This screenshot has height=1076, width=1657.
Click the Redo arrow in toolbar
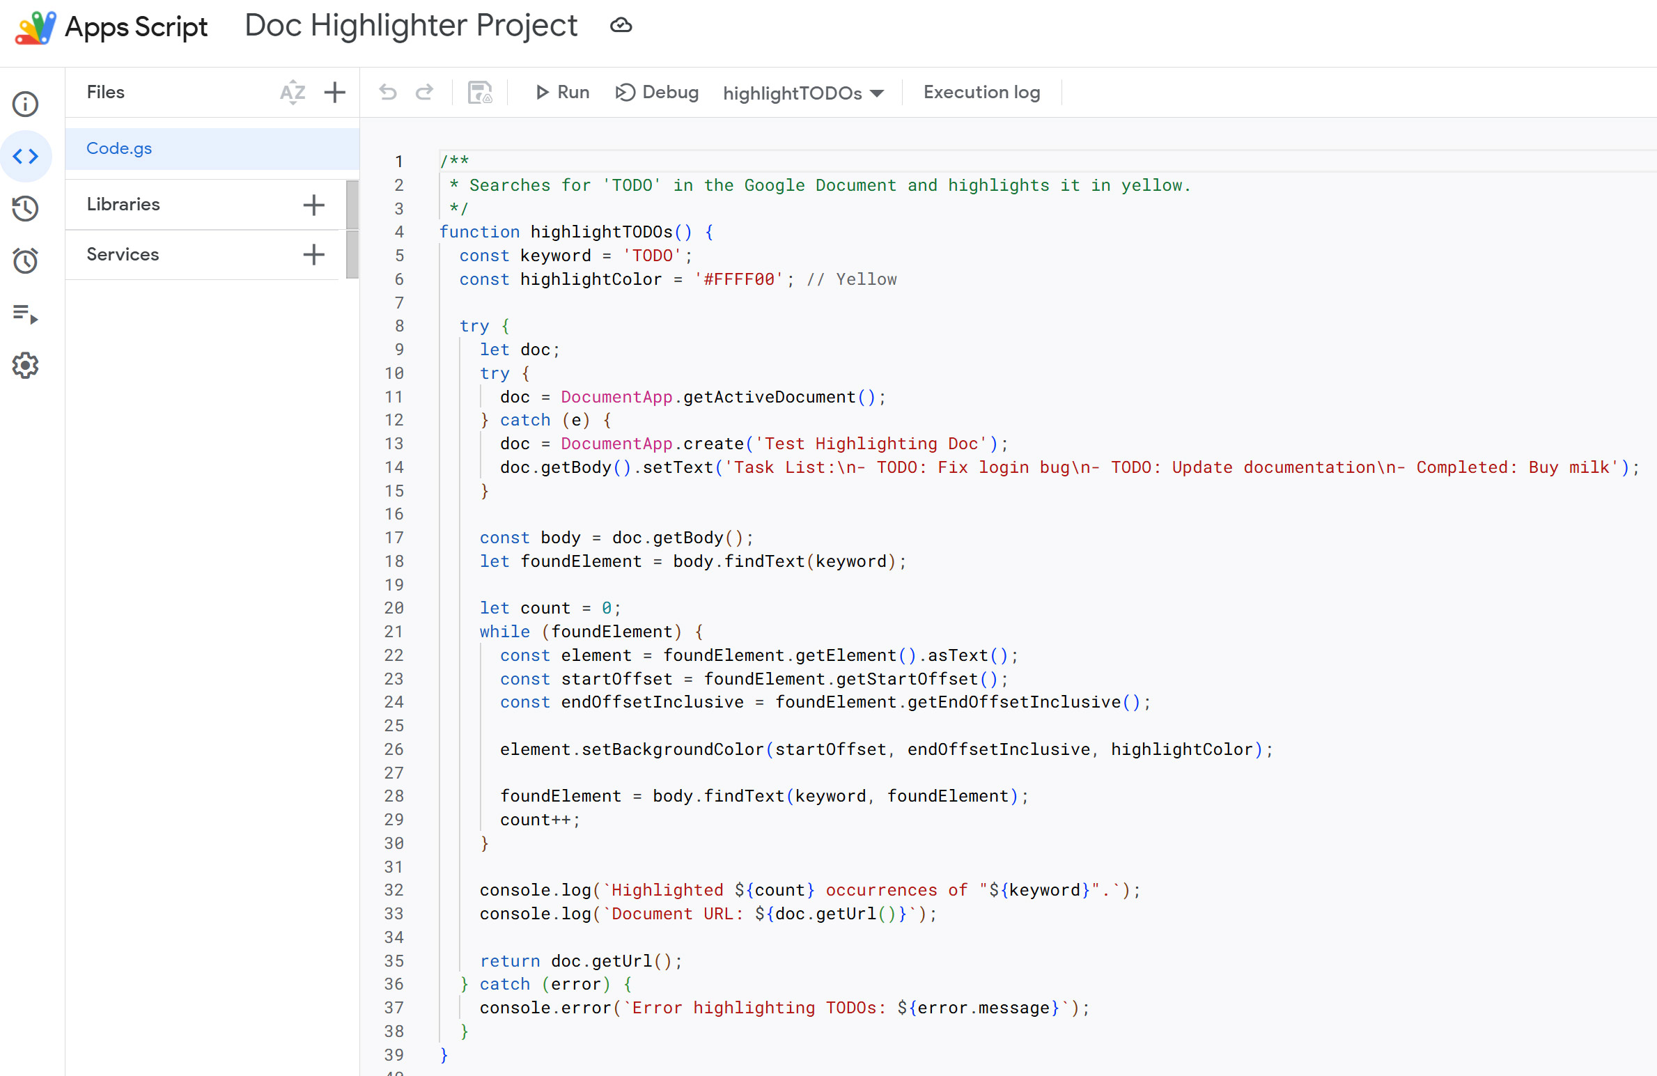(424, 92)
